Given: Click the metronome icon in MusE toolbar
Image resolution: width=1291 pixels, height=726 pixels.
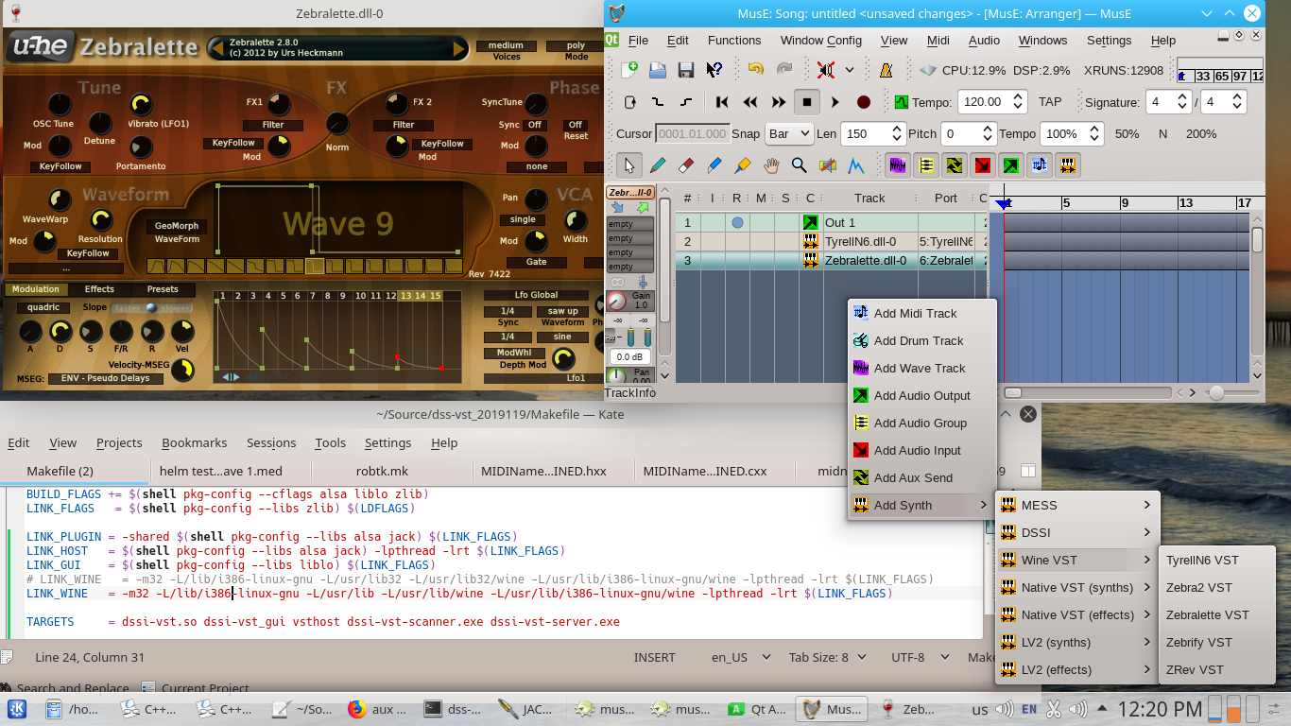Looking at the screenshot, I should [883, 70].
